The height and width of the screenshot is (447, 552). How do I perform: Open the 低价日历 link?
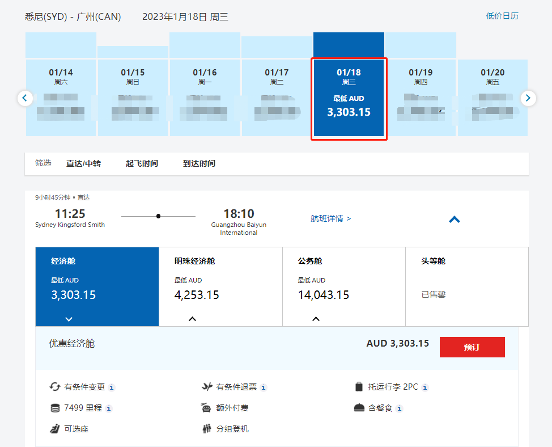pyautogui.click(x=502, y=16)
